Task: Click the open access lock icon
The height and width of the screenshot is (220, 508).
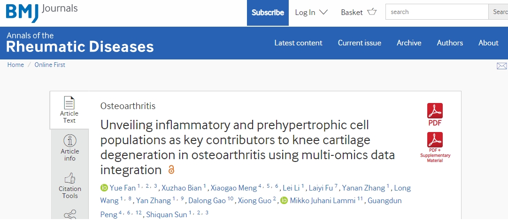Action: (171, 169)
